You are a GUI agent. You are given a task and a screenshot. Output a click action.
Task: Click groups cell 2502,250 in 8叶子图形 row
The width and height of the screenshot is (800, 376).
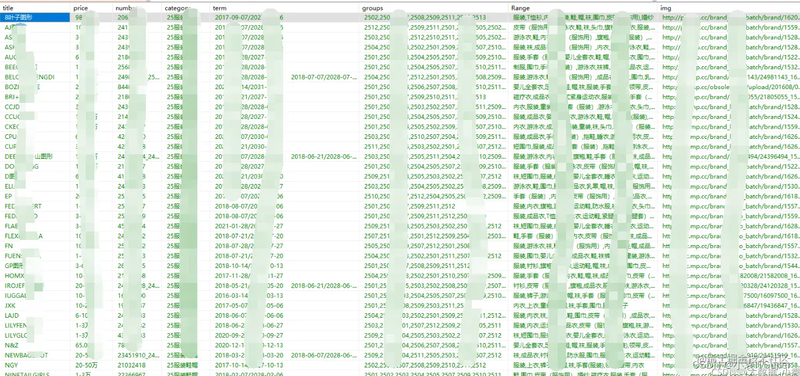point(433,18)
